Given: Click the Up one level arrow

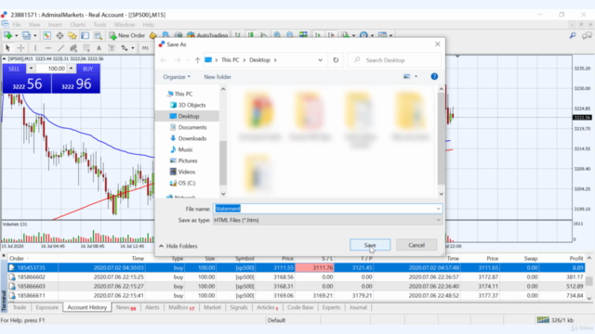Looking at the screenshot, I should [x=197, y=60].
